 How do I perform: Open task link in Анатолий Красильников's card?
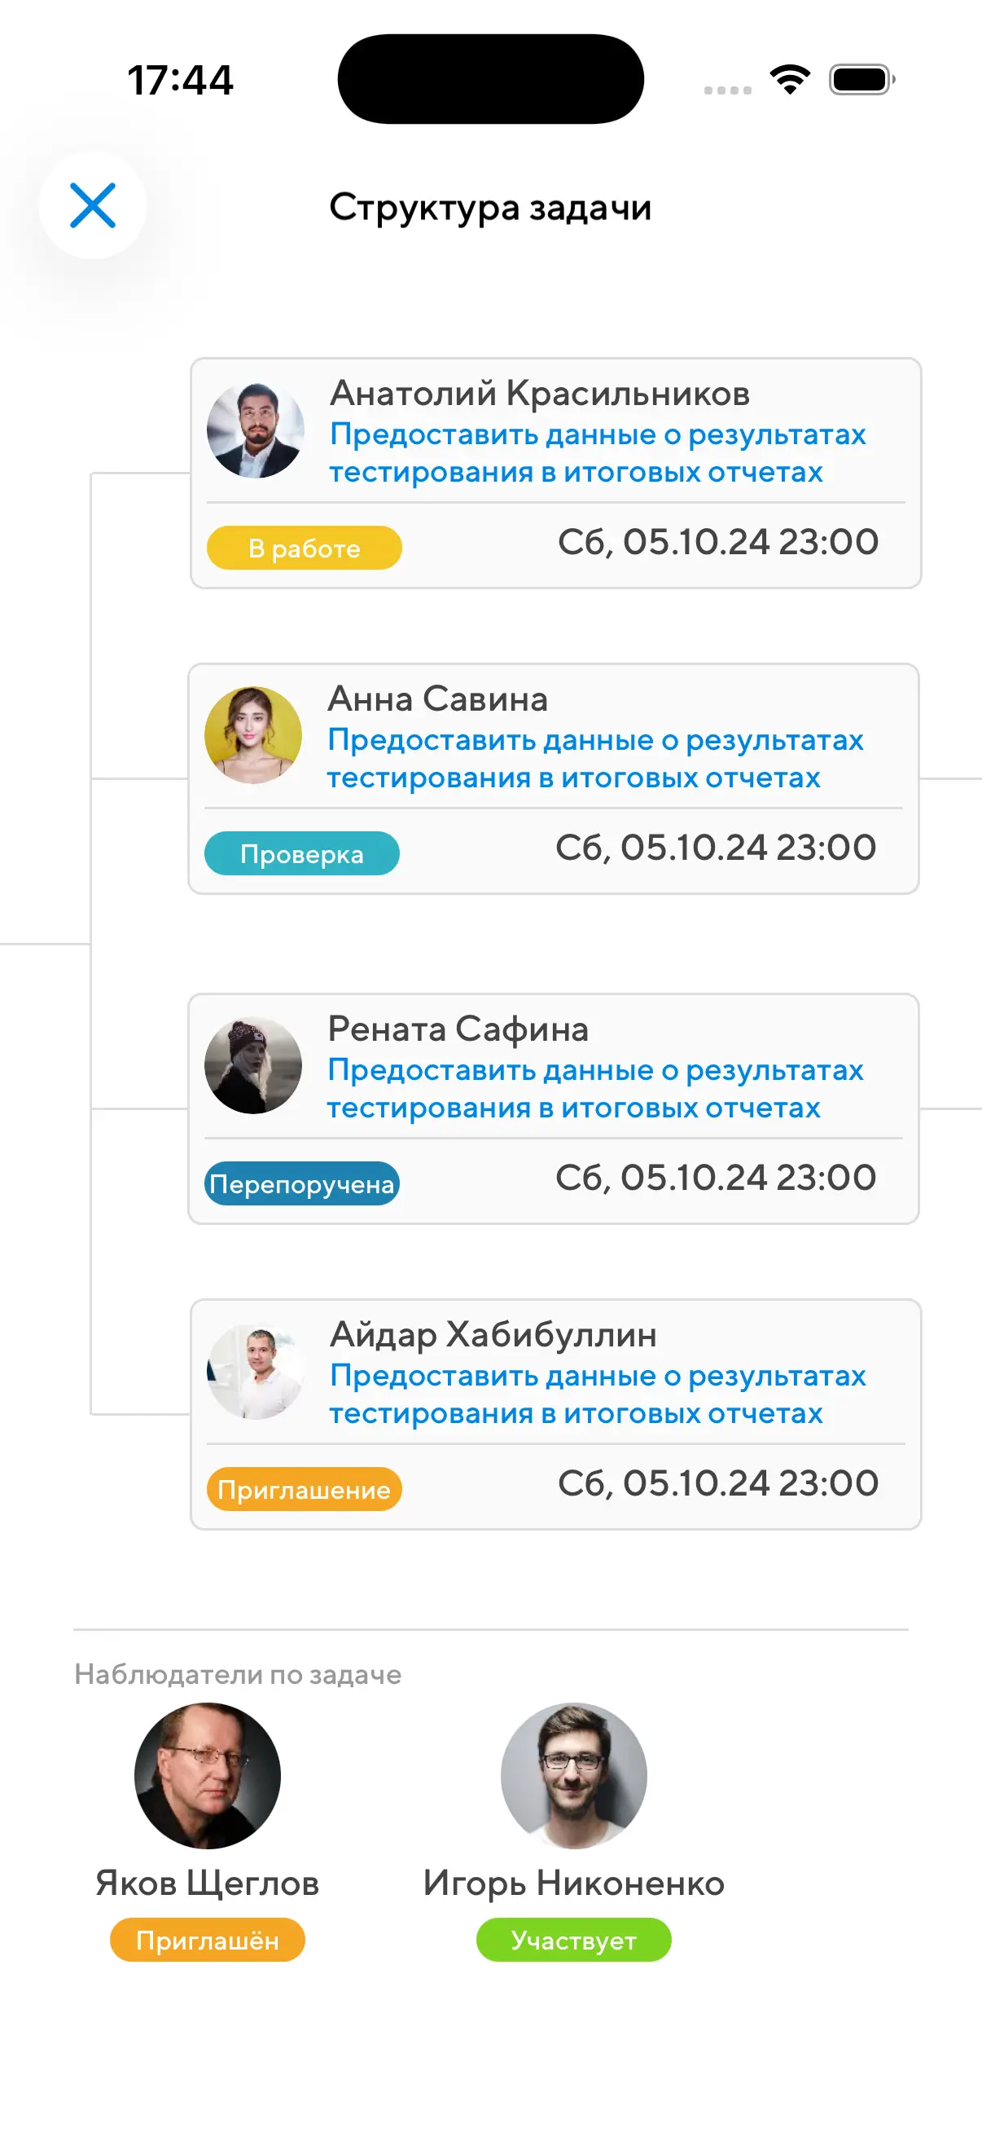(x=597, y=453)
